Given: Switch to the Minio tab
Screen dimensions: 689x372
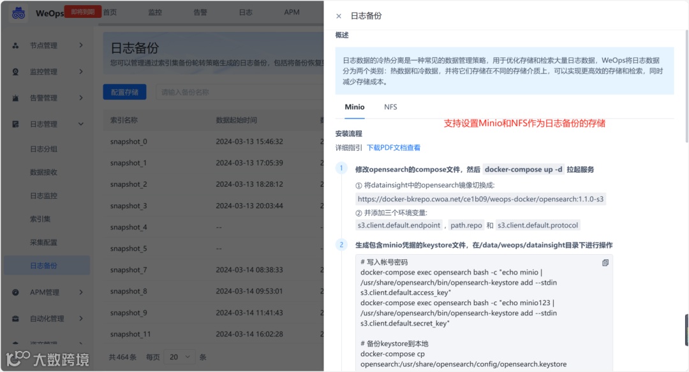Looking at the screenshot, I should point(355,107).
